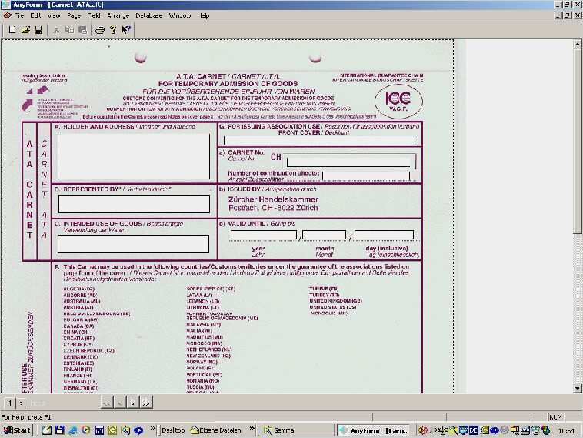The width and height of the screenshot is (583, 438).
Task: Go to last page navigation button
Action: (x=146, y=403)
